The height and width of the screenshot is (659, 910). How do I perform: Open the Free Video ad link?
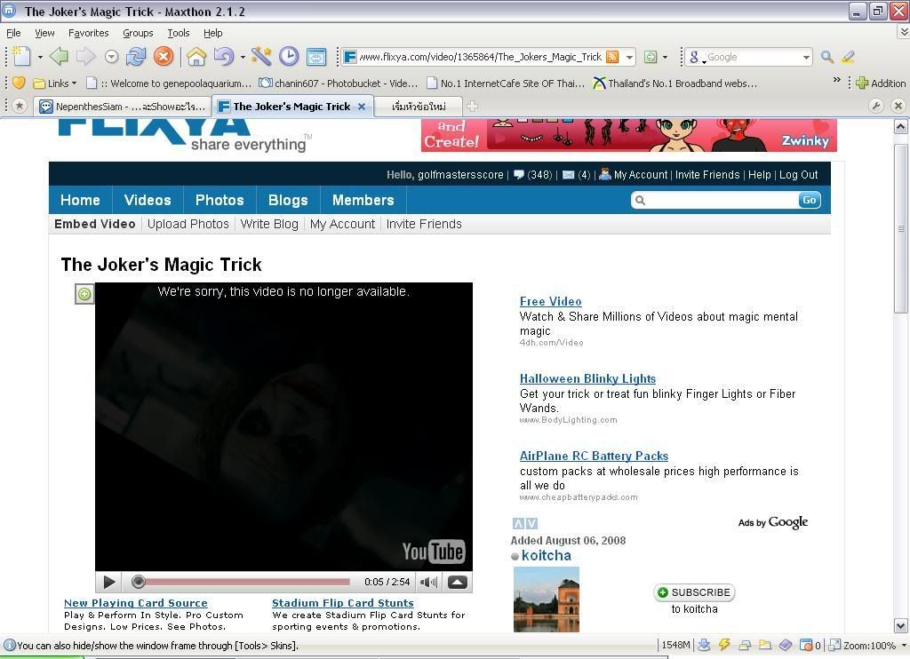click(550, 301)
